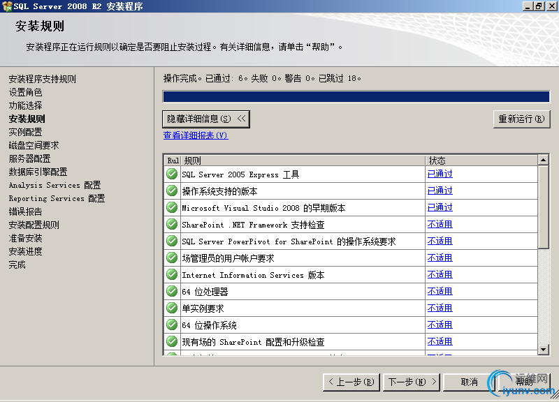
Task: Click check icon for SQL Server PowerPivot for SharePoint row
Action: click(172, 241)
